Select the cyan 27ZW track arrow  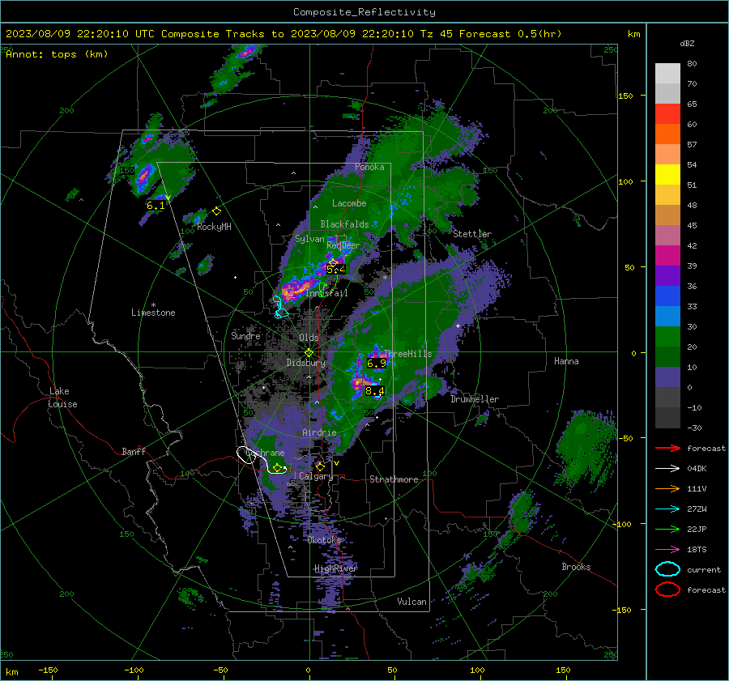click(x=667, y=509)
